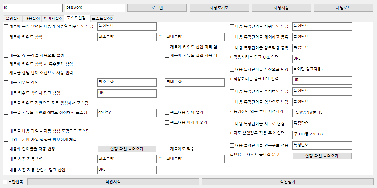Click the 로그인 button
The image size is (377, 188).
(x=156, y=8)
